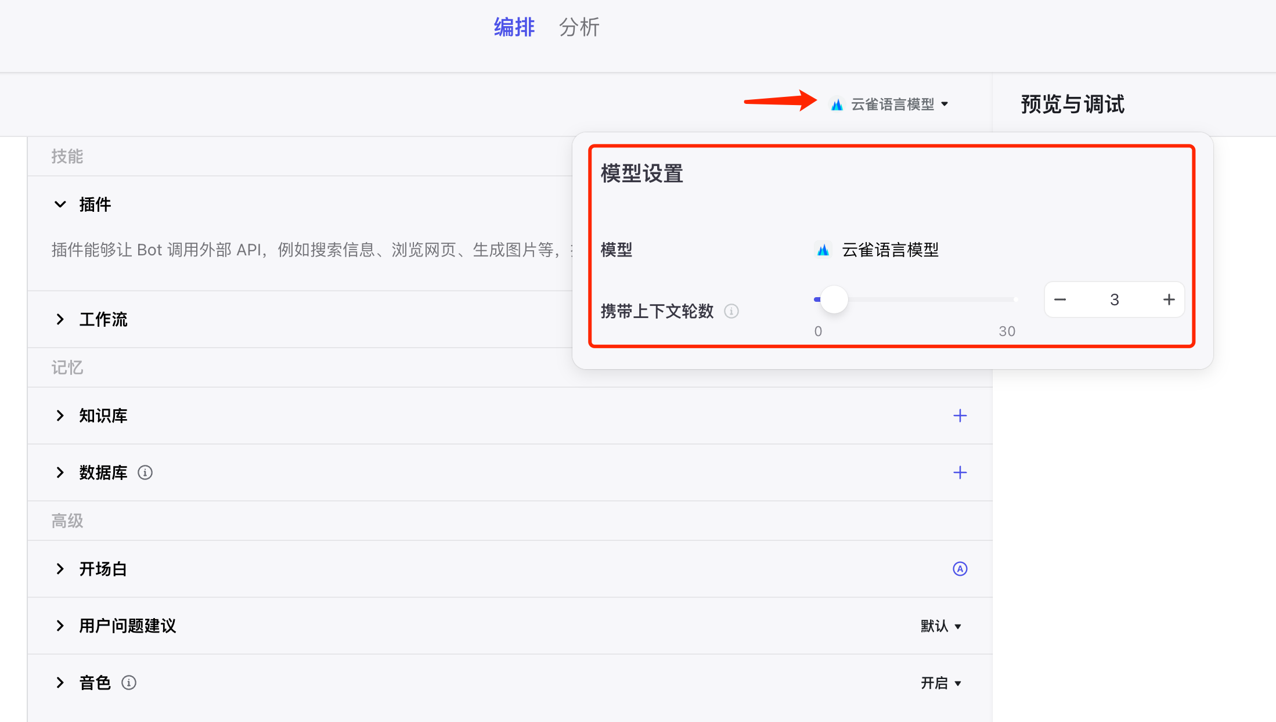Open the 默认 dropdown for 用户问题建议
This screenshot has height=722, width=1276.
940,626
